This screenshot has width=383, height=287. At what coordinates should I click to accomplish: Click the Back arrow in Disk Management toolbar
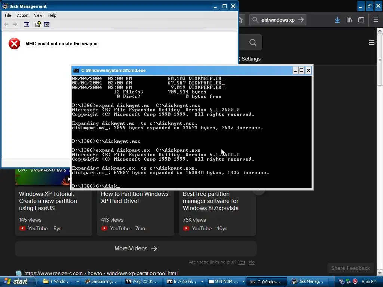[7, 24]
